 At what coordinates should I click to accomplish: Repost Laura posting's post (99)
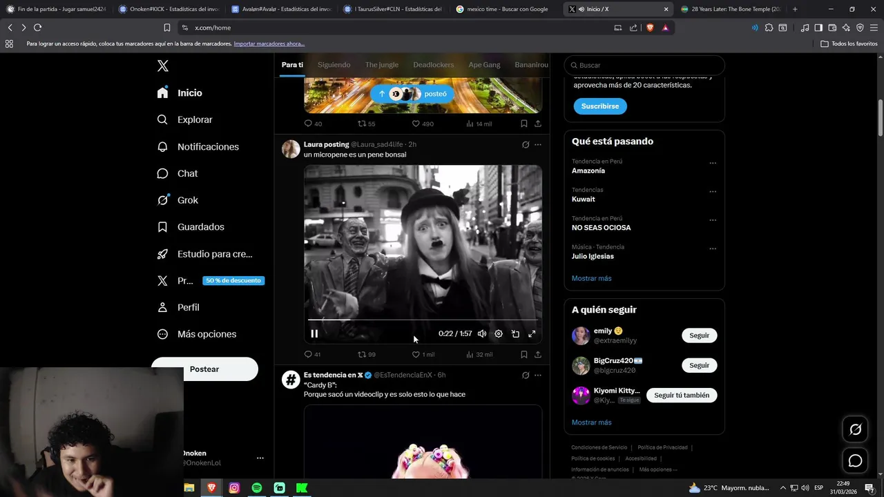point(366,354)
